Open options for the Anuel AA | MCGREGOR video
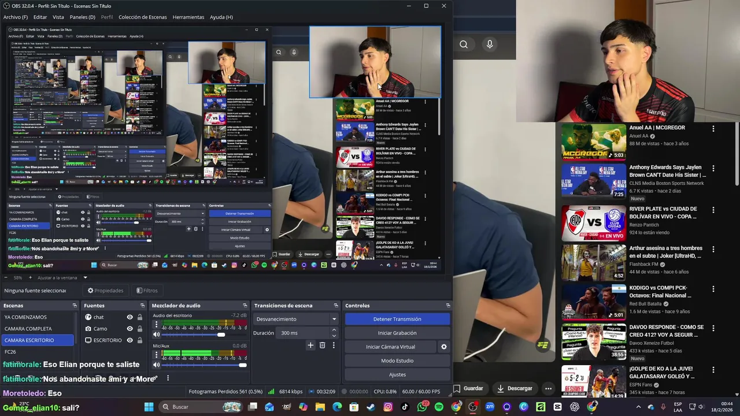The height and width of the screenshot is (416, 740). (x=713, y=129)
